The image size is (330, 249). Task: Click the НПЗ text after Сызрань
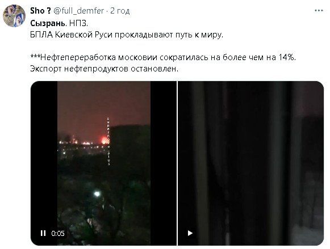(78, 23)
